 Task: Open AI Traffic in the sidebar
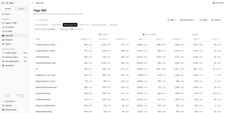[15, 31]
